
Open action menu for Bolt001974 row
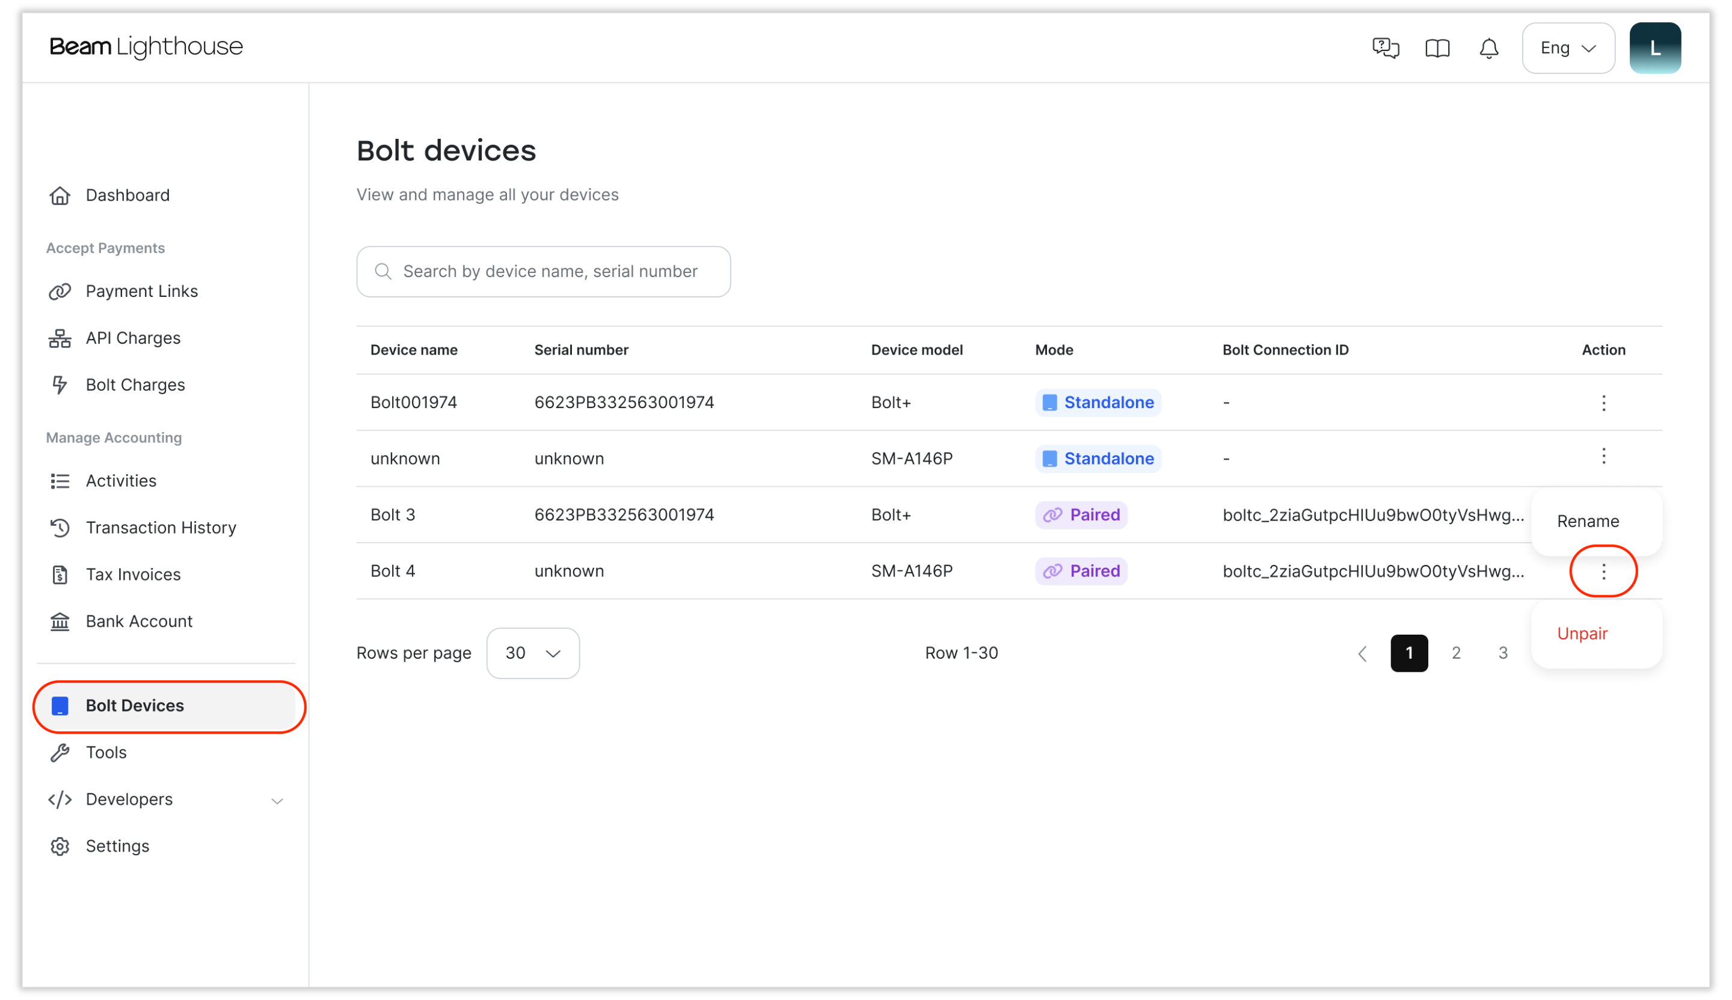[x=1603, y=403]
